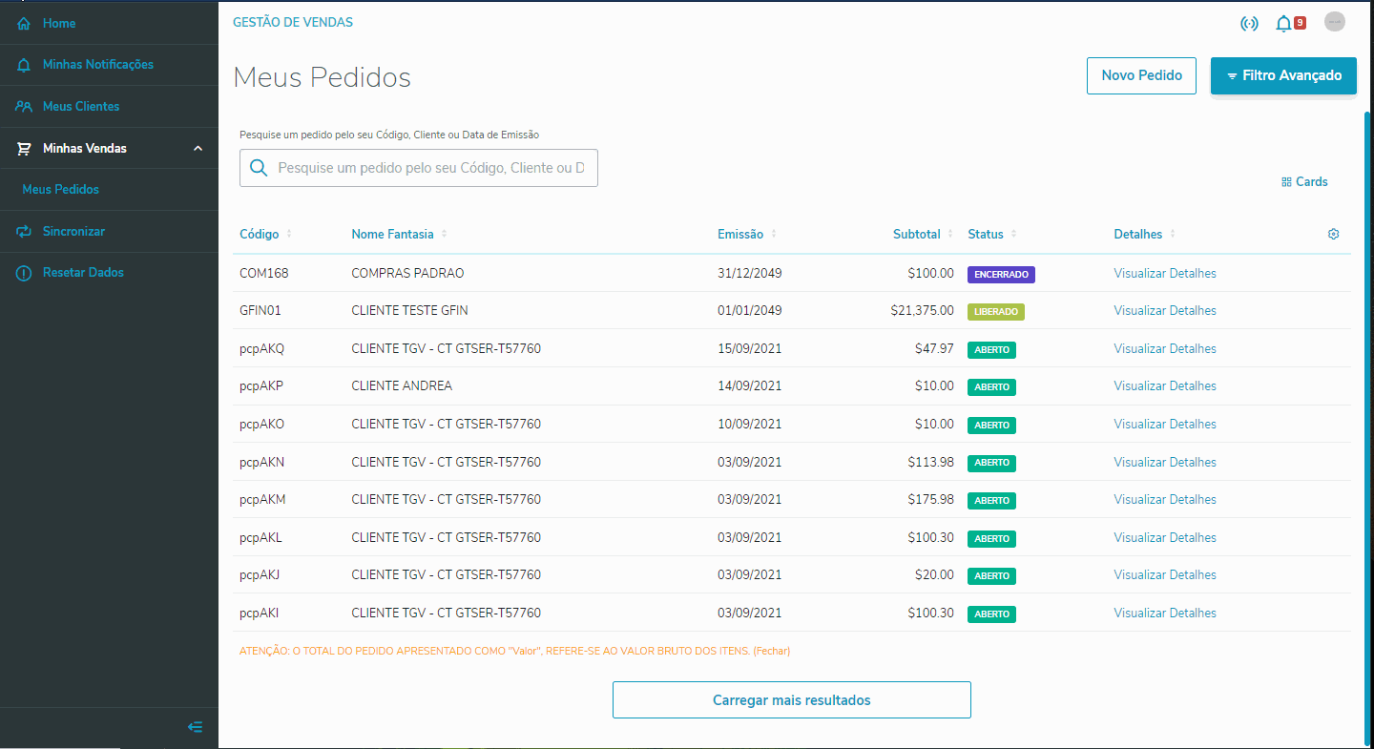Click the search magnifier icon
This screenshot has width=1374, height=749.
(x=258, y=168)
